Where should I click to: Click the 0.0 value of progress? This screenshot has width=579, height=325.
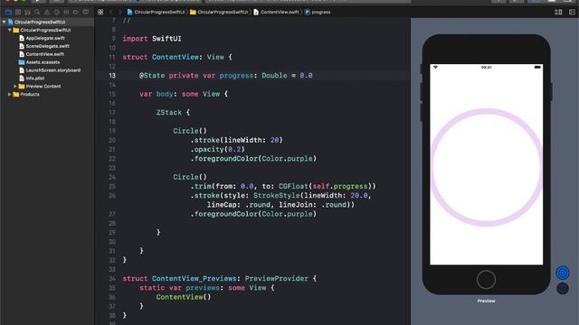306,76
